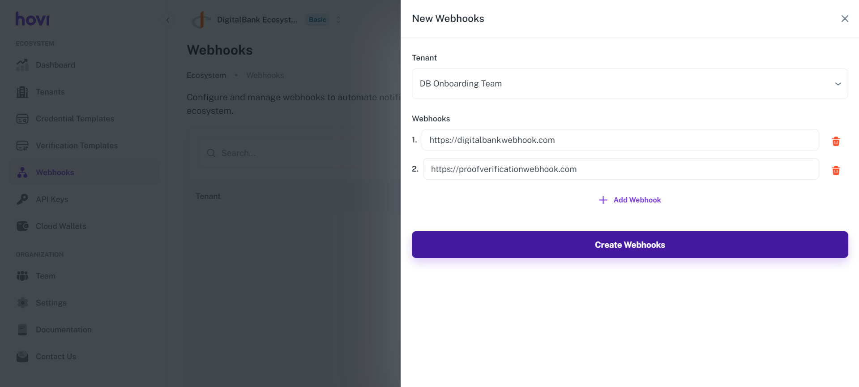Open Verification Templates from the sidebar
Viewport: 859px width, 387px height.
pos(77,146)
